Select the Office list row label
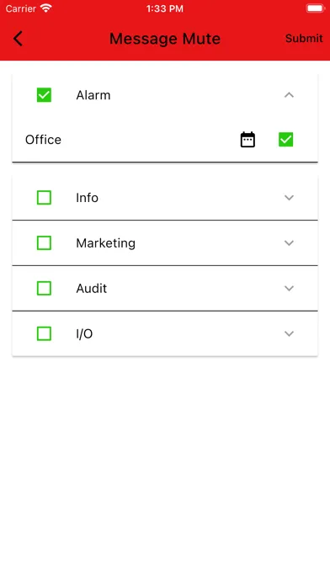This screenshot has height=586, width=330. click(43, 140)
